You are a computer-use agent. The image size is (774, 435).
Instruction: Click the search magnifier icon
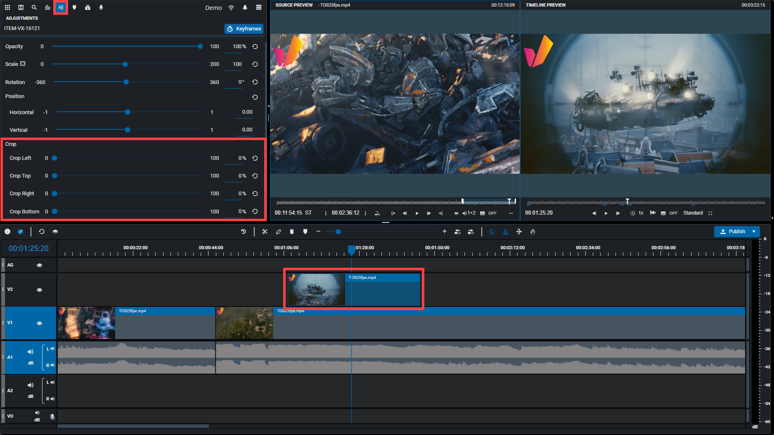pos(34,7)
